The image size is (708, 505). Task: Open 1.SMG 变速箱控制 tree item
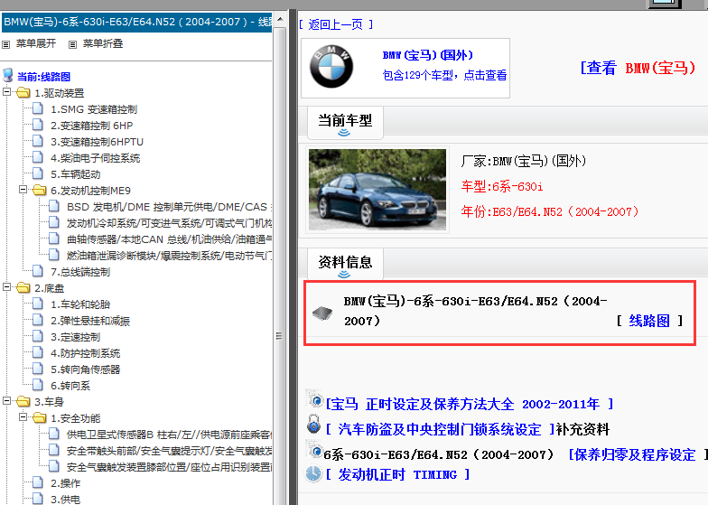pyautogui.click(x=94, y=110)
